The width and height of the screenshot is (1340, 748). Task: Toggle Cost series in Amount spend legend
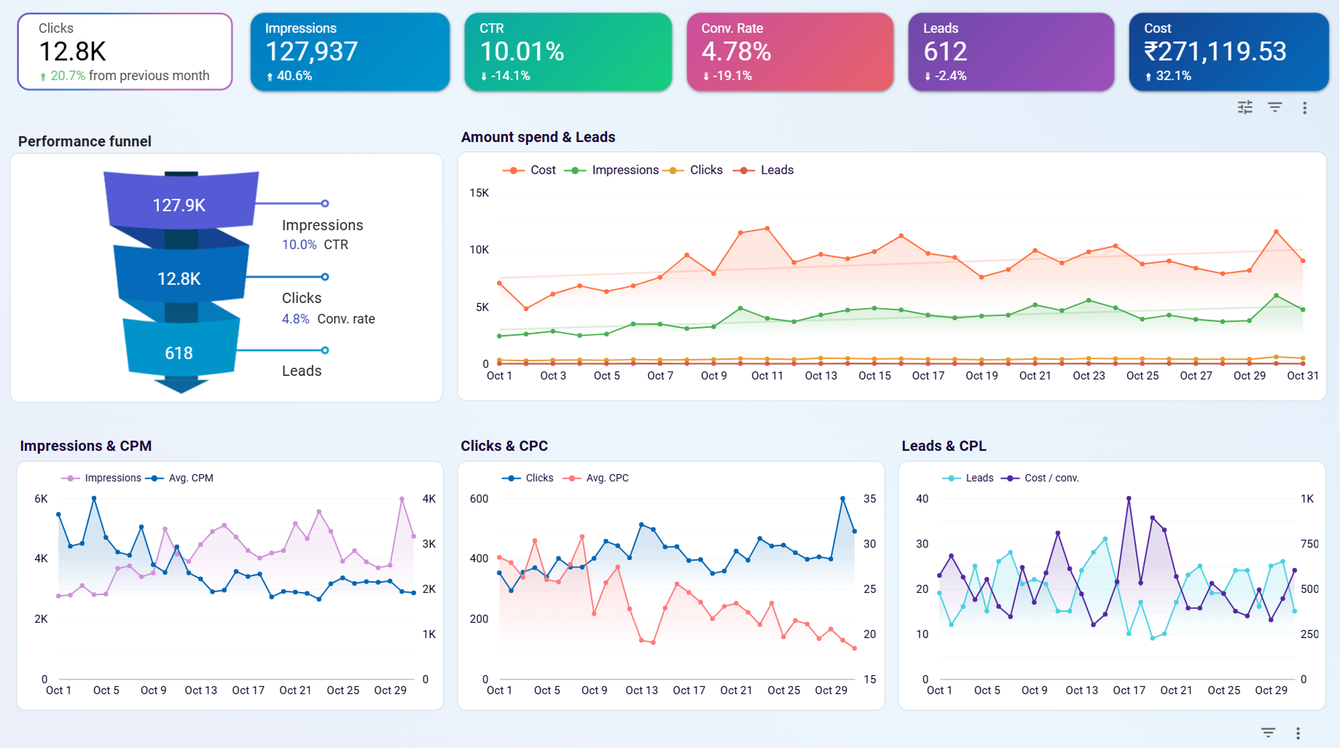tap(530, 170)
